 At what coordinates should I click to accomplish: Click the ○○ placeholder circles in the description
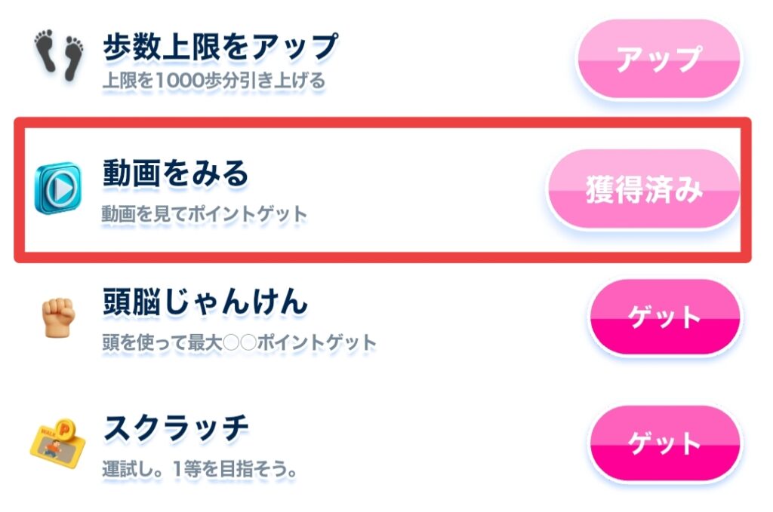click(239, 343)
